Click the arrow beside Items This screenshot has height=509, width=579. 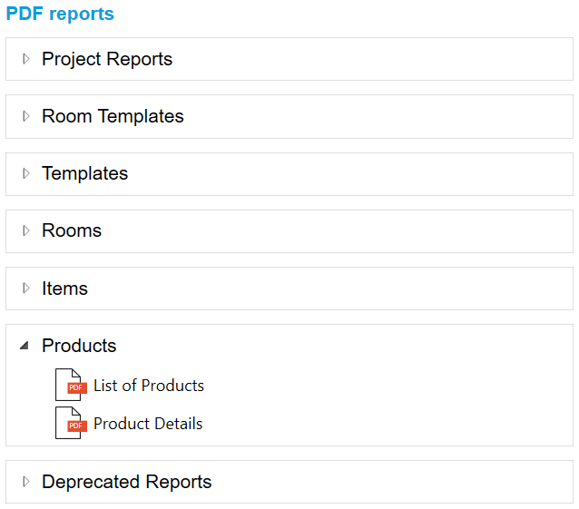[25, 289]
